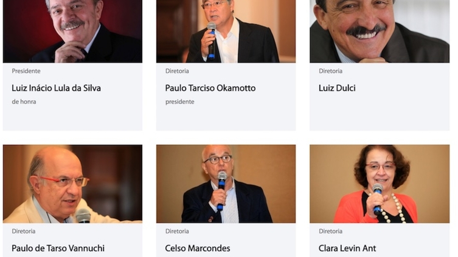This screenshot has width=458, height=257.
Task: Select the 'de honra' subtitle text
Action: tap(24, 102)
